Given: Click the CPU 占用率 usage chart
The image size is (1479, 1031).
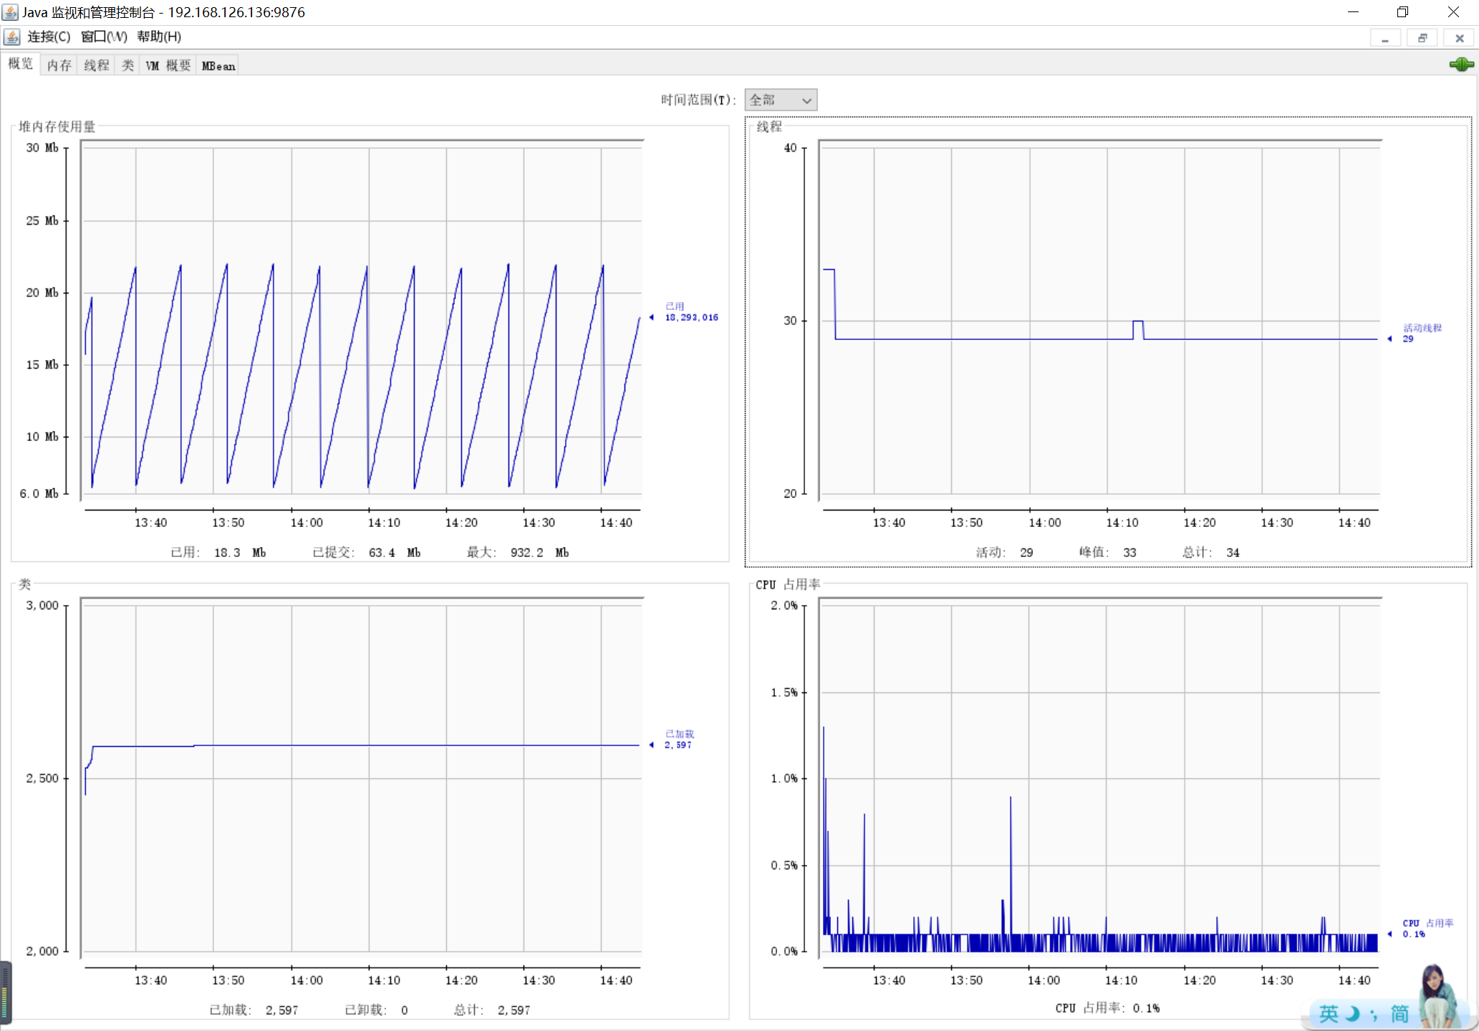Looking at the screenshot, I should (1099, 777).
